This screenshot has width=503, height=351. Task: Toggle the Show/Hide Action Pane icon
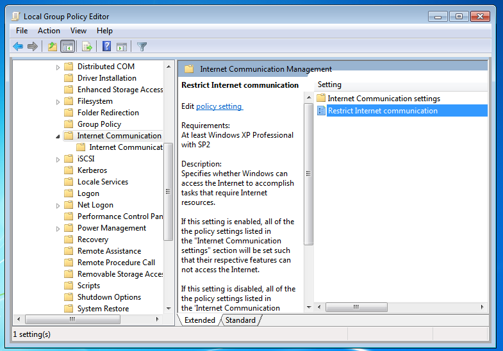point(122,47)
